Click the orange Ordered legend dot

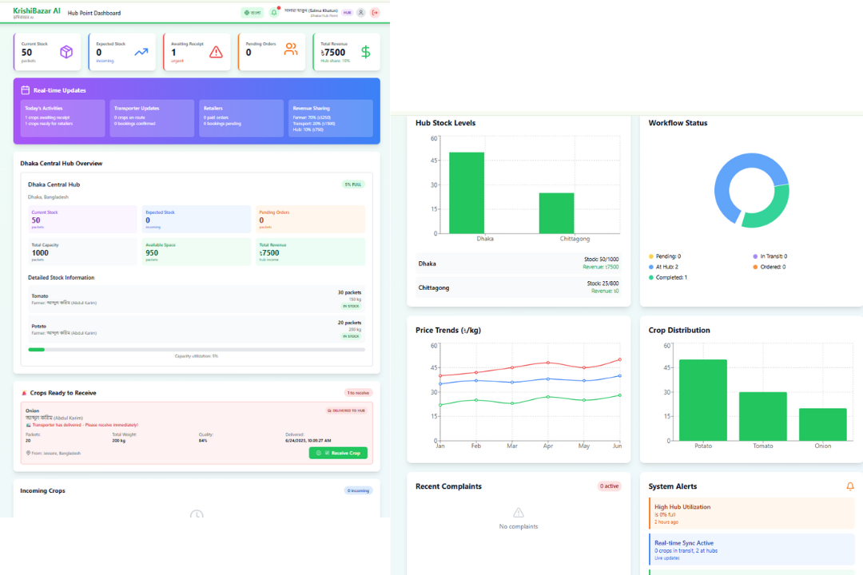(755, 267)
